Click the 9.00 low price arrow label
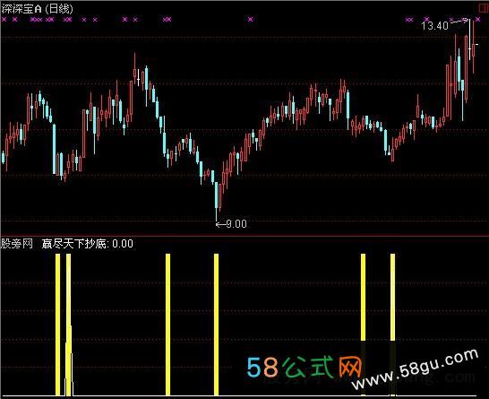 [231, 224]
